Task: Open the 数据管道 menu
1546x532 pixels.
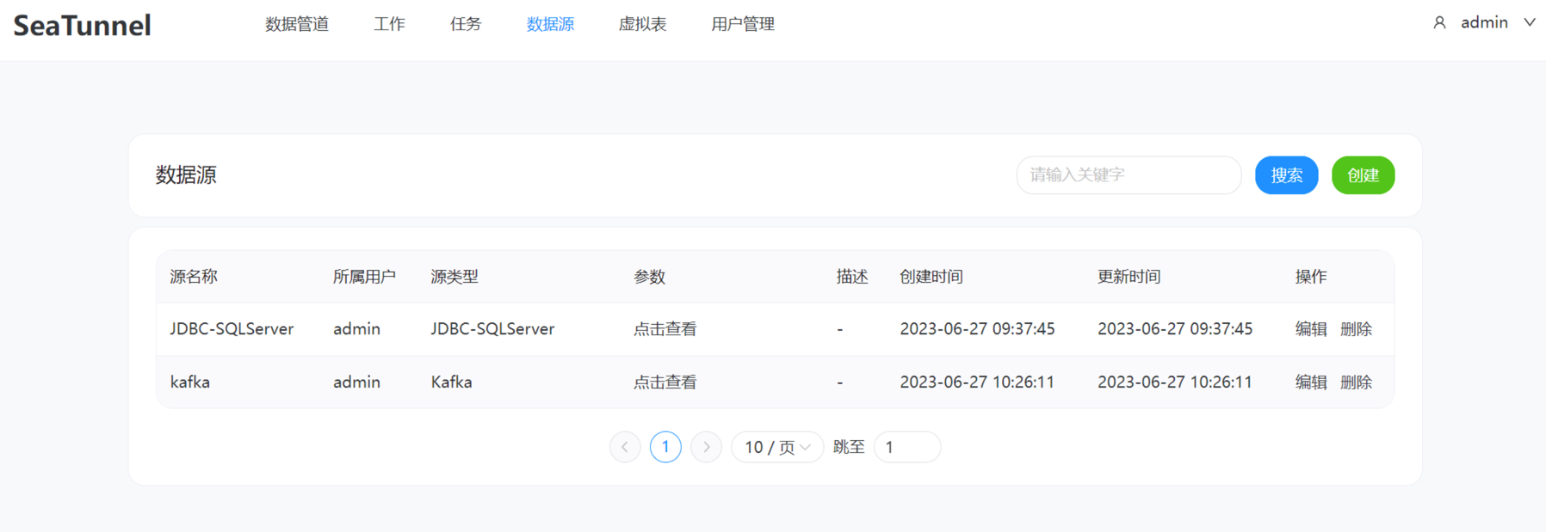Action: (x=297, y=24)
